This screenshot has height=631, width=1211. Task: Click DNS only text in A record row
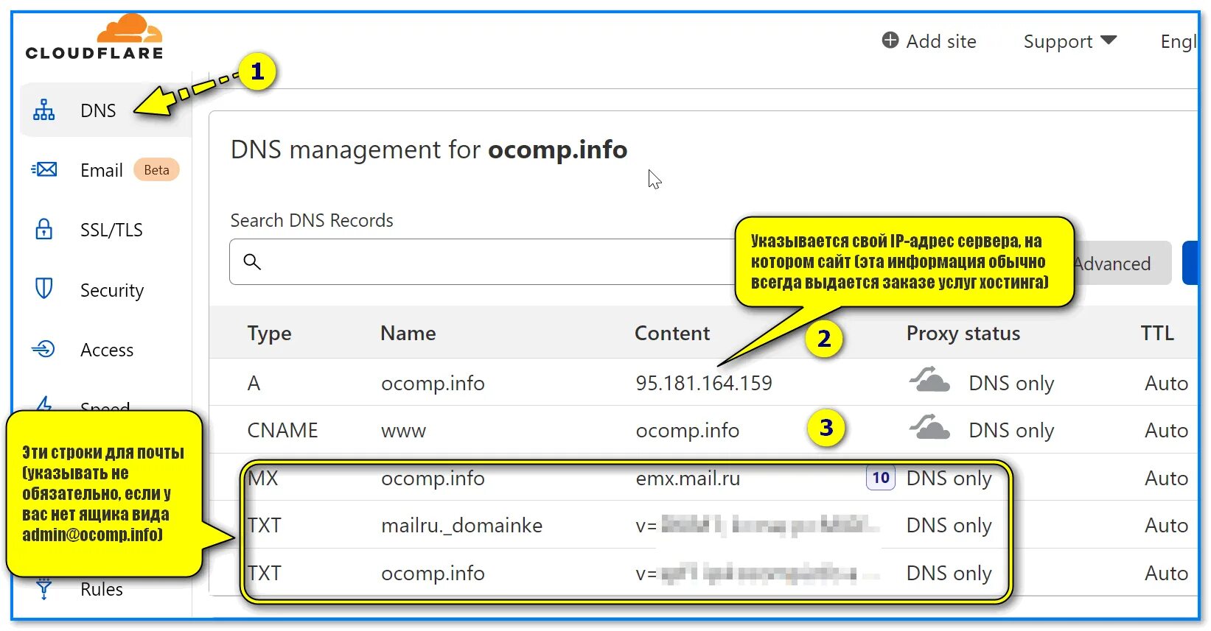click(1011, 384)
